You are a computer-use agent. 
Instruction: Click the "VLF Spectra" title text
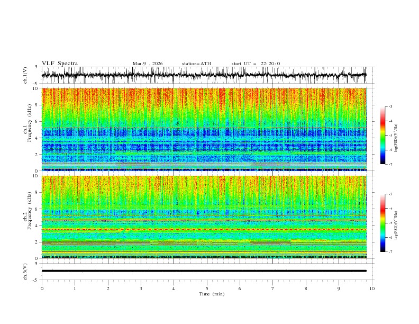click(x=60, y=64)
